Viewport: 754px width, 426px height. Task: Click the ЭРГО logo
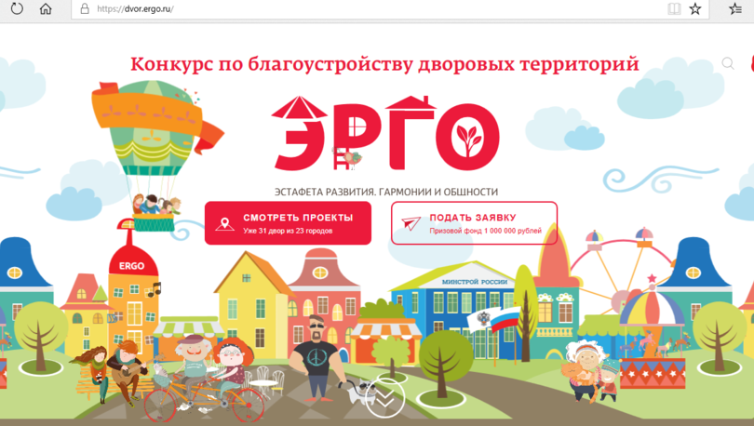(x=385, y=133)
